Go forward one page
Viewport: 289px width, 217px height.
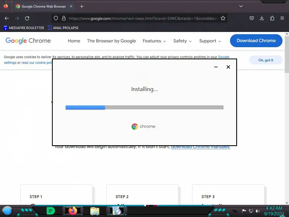tap(17, 18)
